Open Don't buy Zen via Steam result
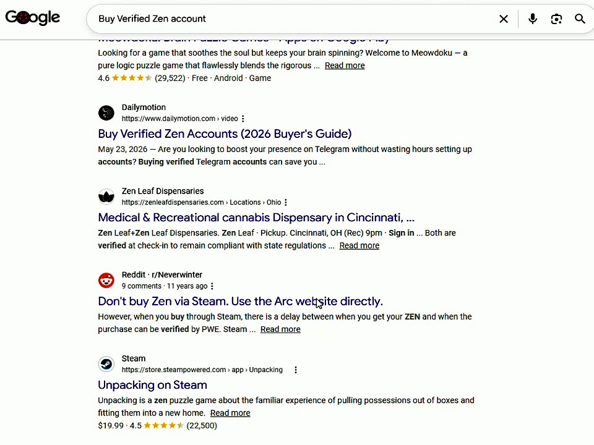This screenshot has width=594, height=445. pos(240,301)
